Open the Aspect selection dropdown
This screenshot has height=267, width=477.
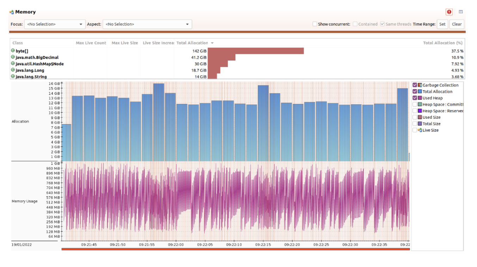click(147, 24)
